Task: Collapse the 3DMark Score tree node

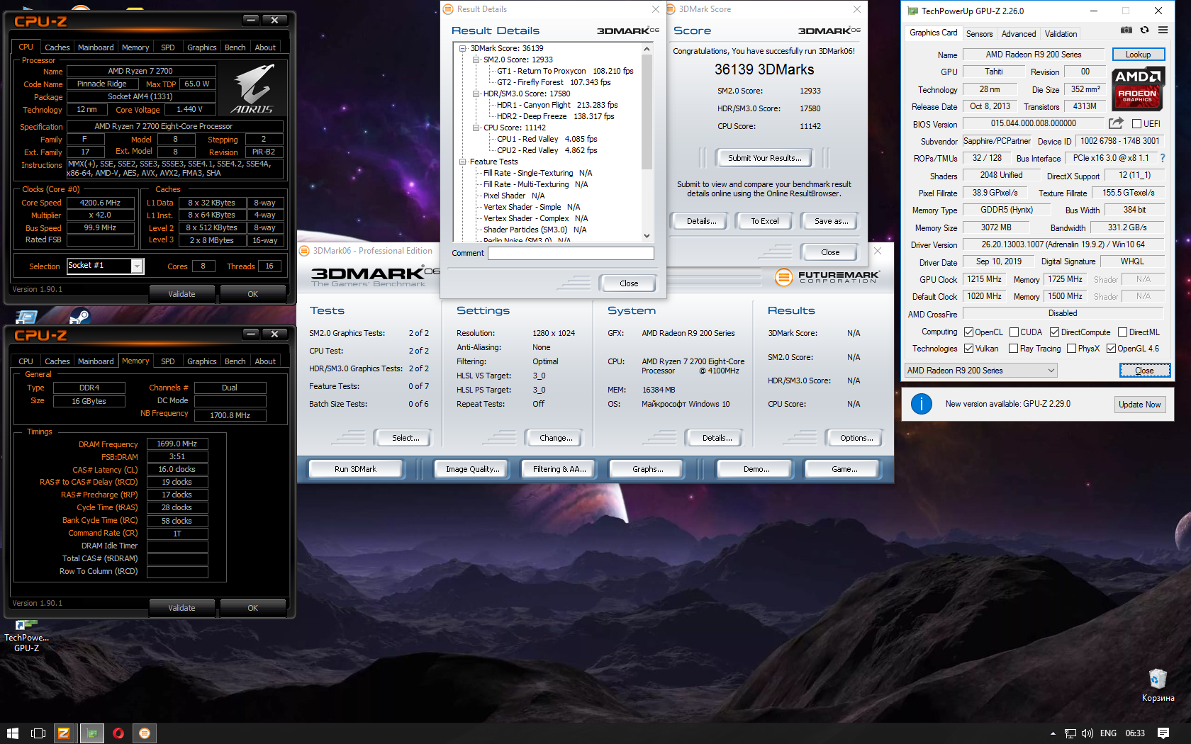Action: coord(463,48)
